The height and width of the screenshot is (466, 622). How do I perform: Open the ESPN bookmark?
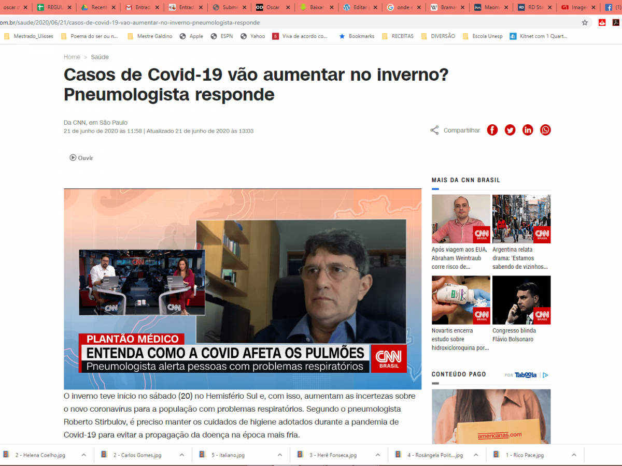[222, 36]
